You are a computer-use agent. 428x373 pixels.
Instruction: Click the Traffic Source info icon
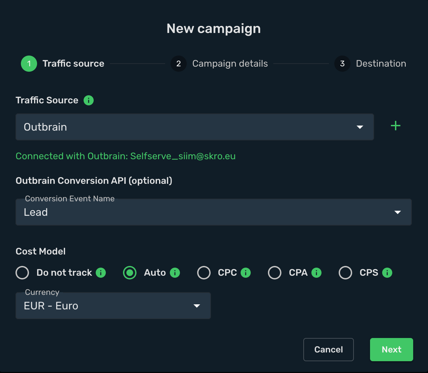pyautogui.click(x=89, y=100)
